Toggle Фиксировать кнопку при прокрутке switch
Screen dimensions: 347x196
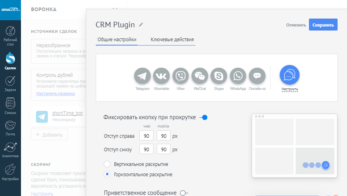(203, 118)
